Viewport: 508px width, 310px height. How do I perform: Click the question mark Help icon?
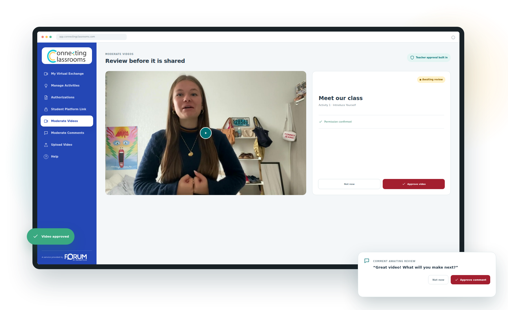coord(46,157)
